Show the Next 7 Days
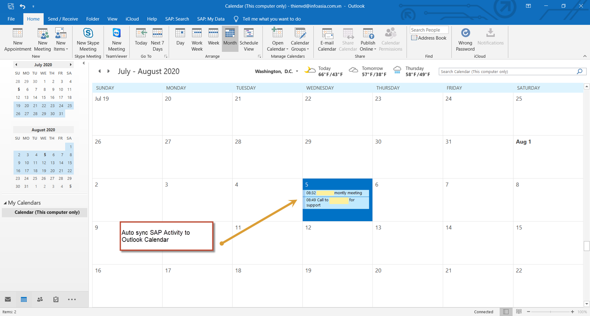The image size is (590, 316). (157, 40)
